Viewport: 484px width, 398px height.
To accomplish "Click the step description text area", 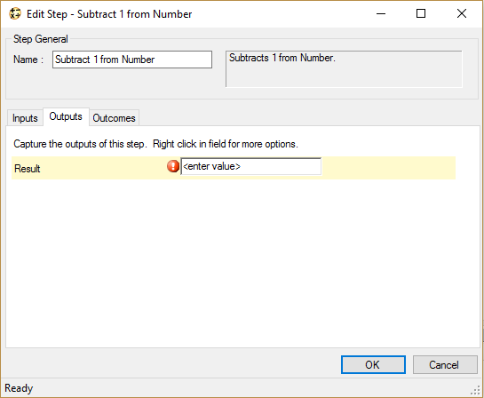I will (x=344, y=69).
